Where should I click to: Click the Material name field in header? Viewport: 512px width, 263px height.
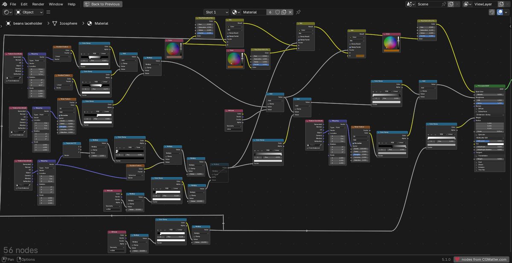tap(254, 12)
